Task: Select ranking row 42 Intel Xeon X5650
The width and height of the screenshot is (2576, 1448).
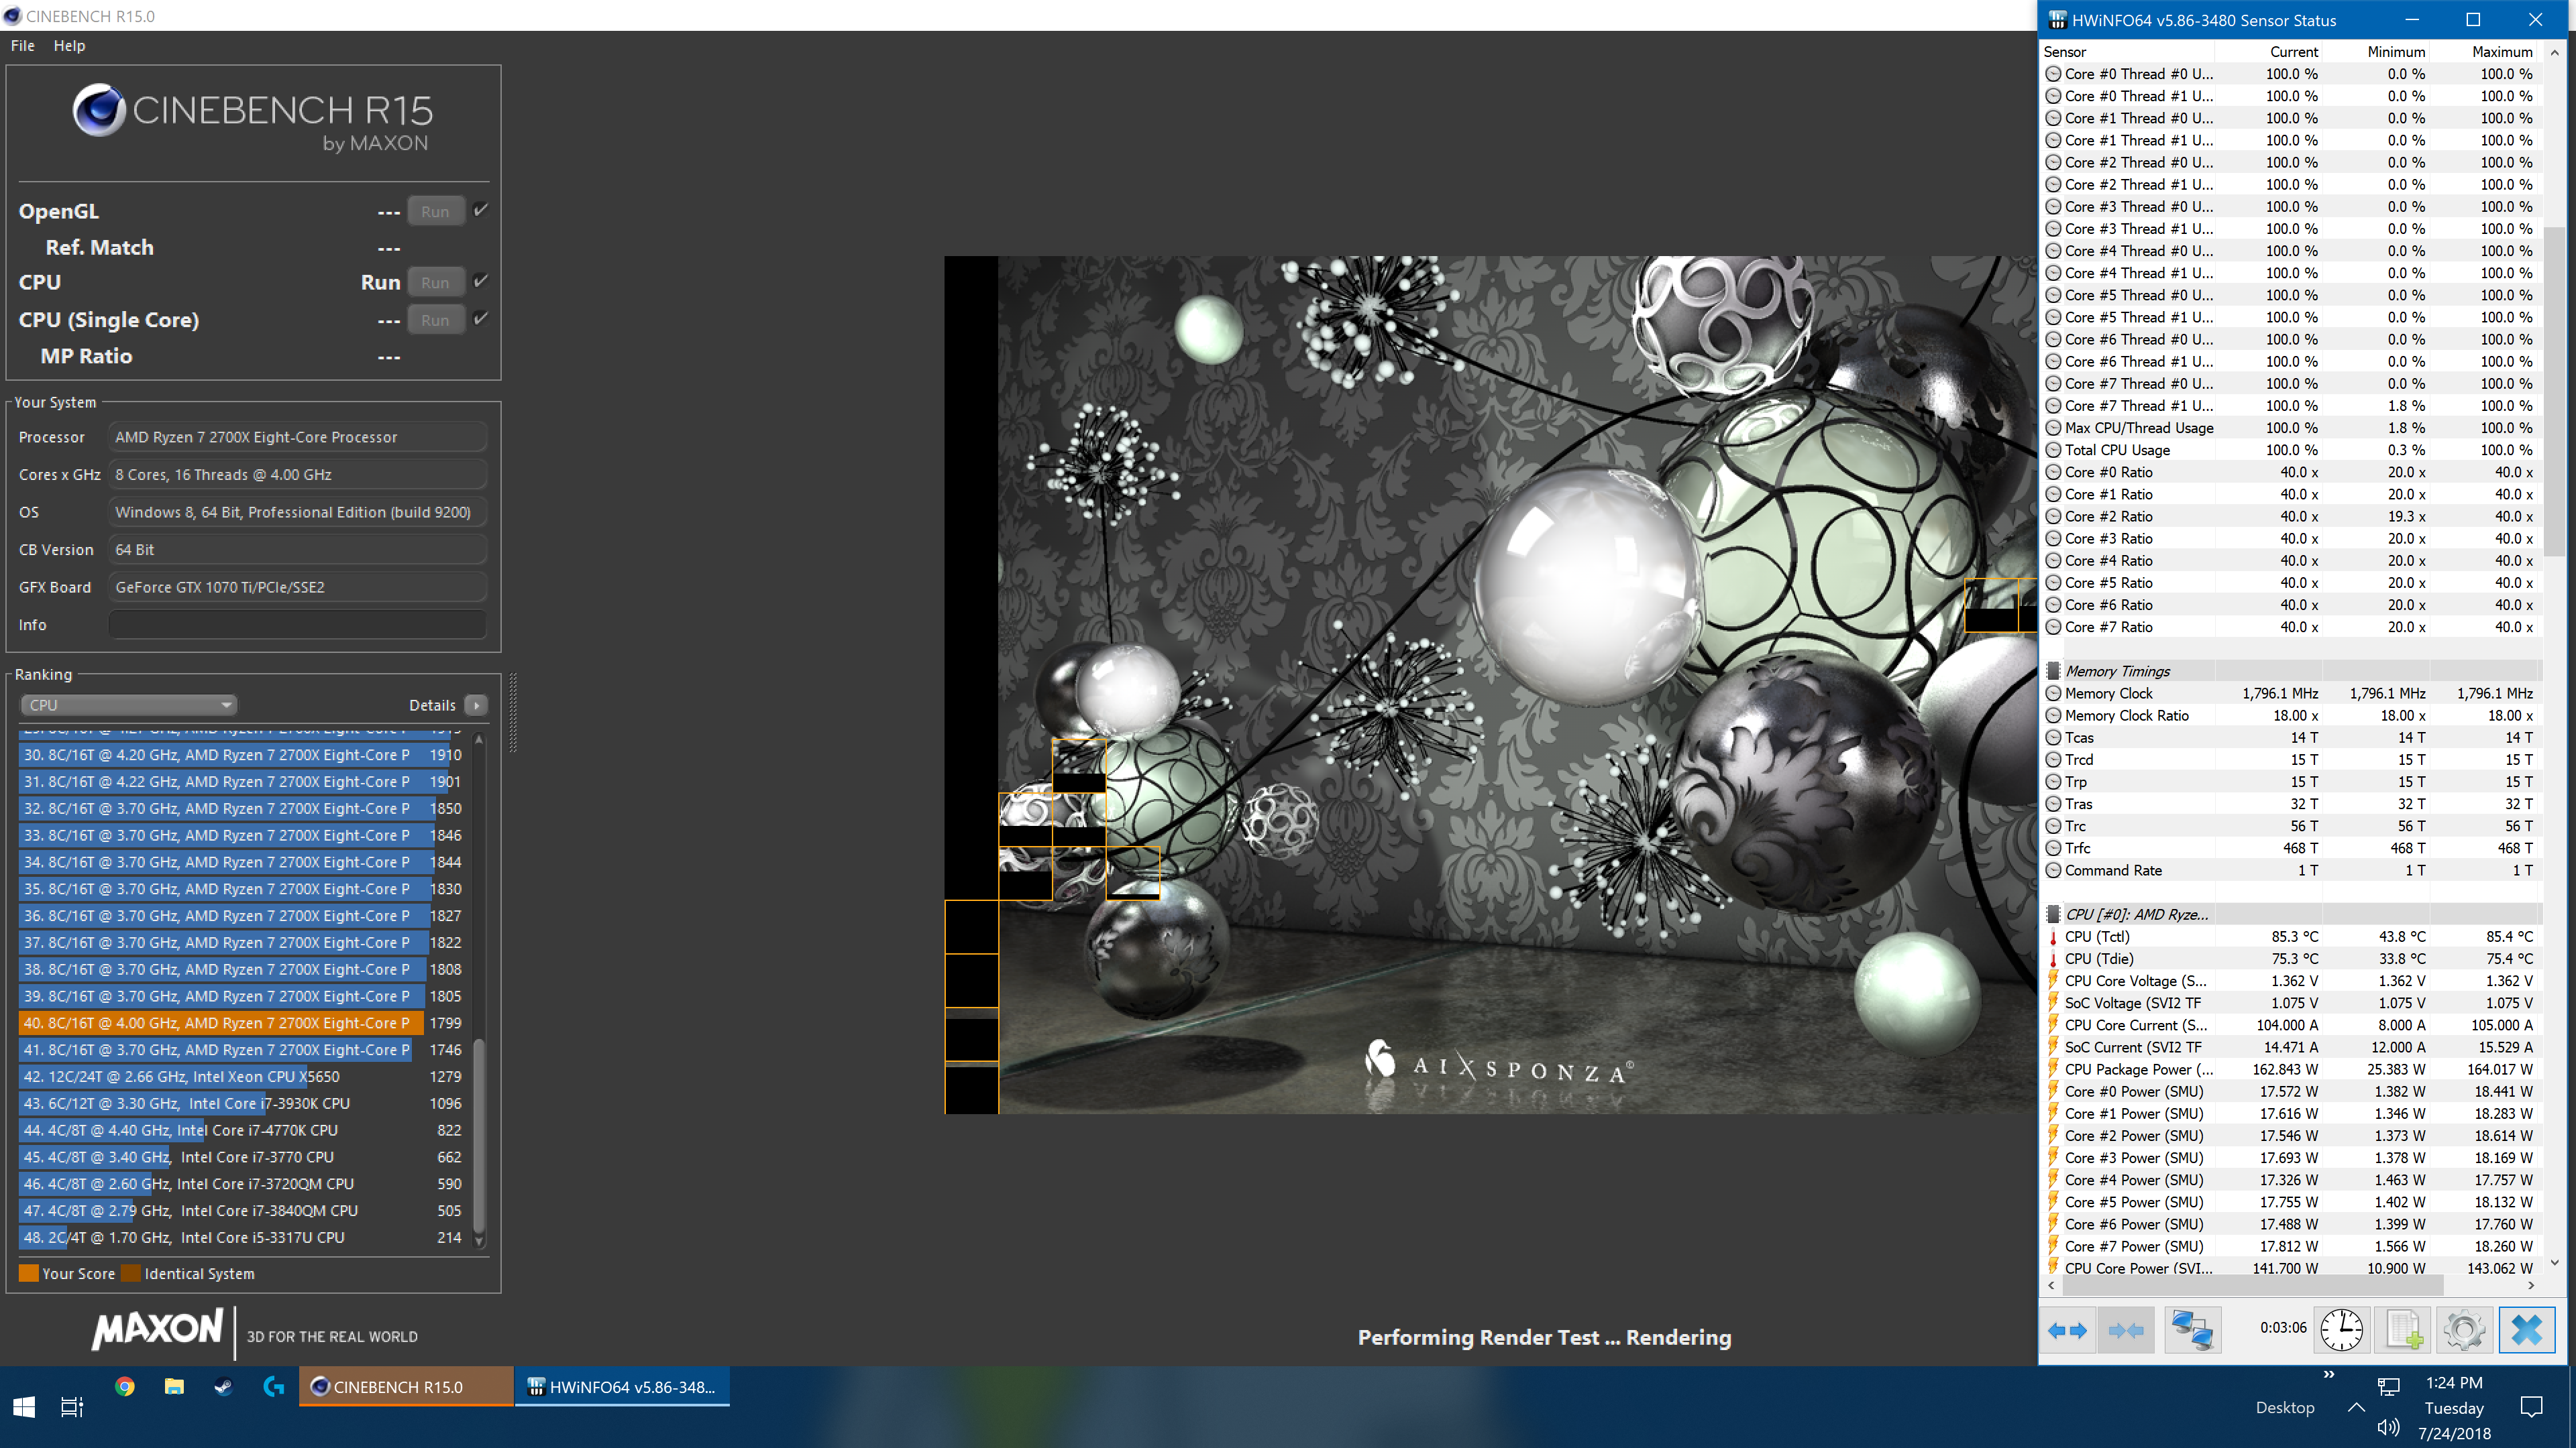Action: [241, 1076]
